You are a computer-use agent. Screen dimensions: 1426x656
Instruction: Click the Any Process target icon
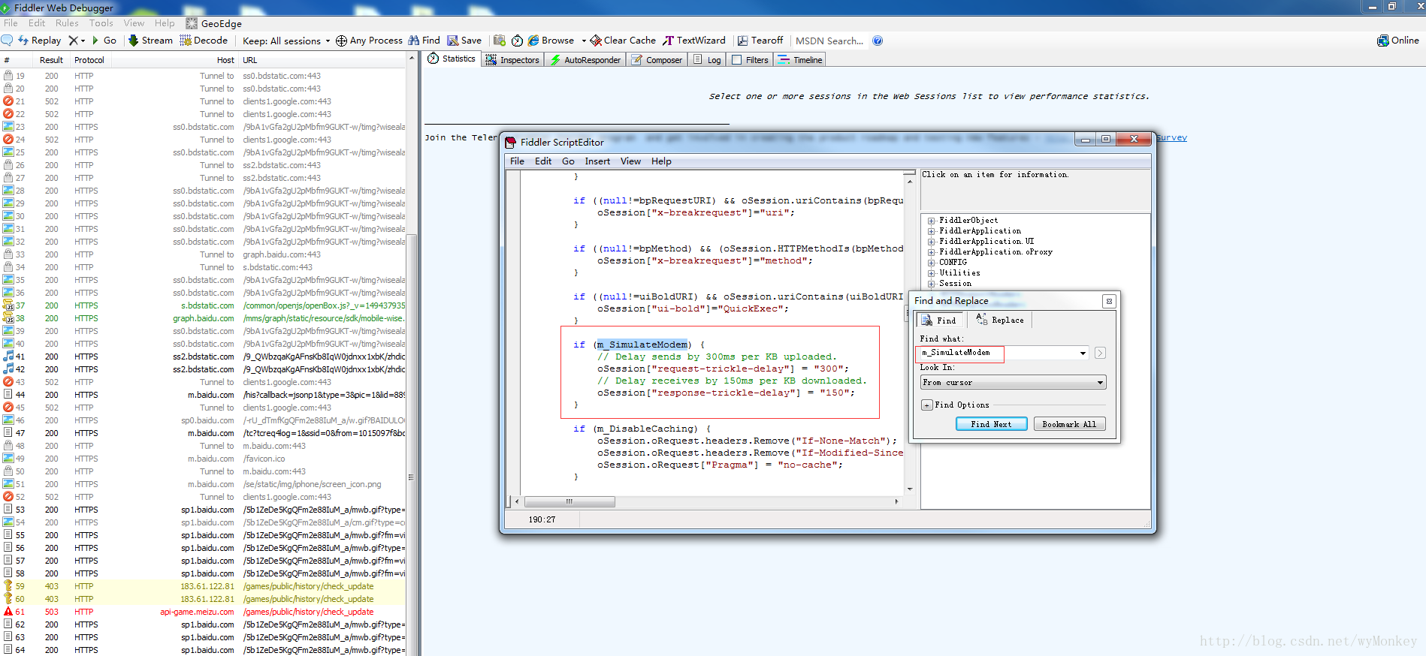[x=341, y=41]
